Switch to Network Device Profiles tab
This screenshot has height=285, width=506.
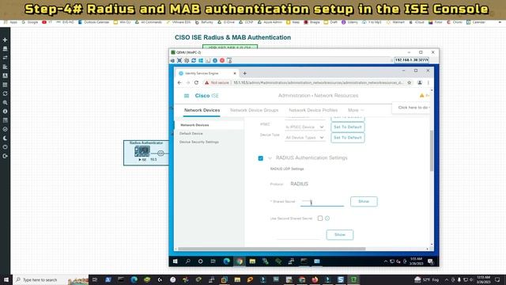click(x=313, y=110)
